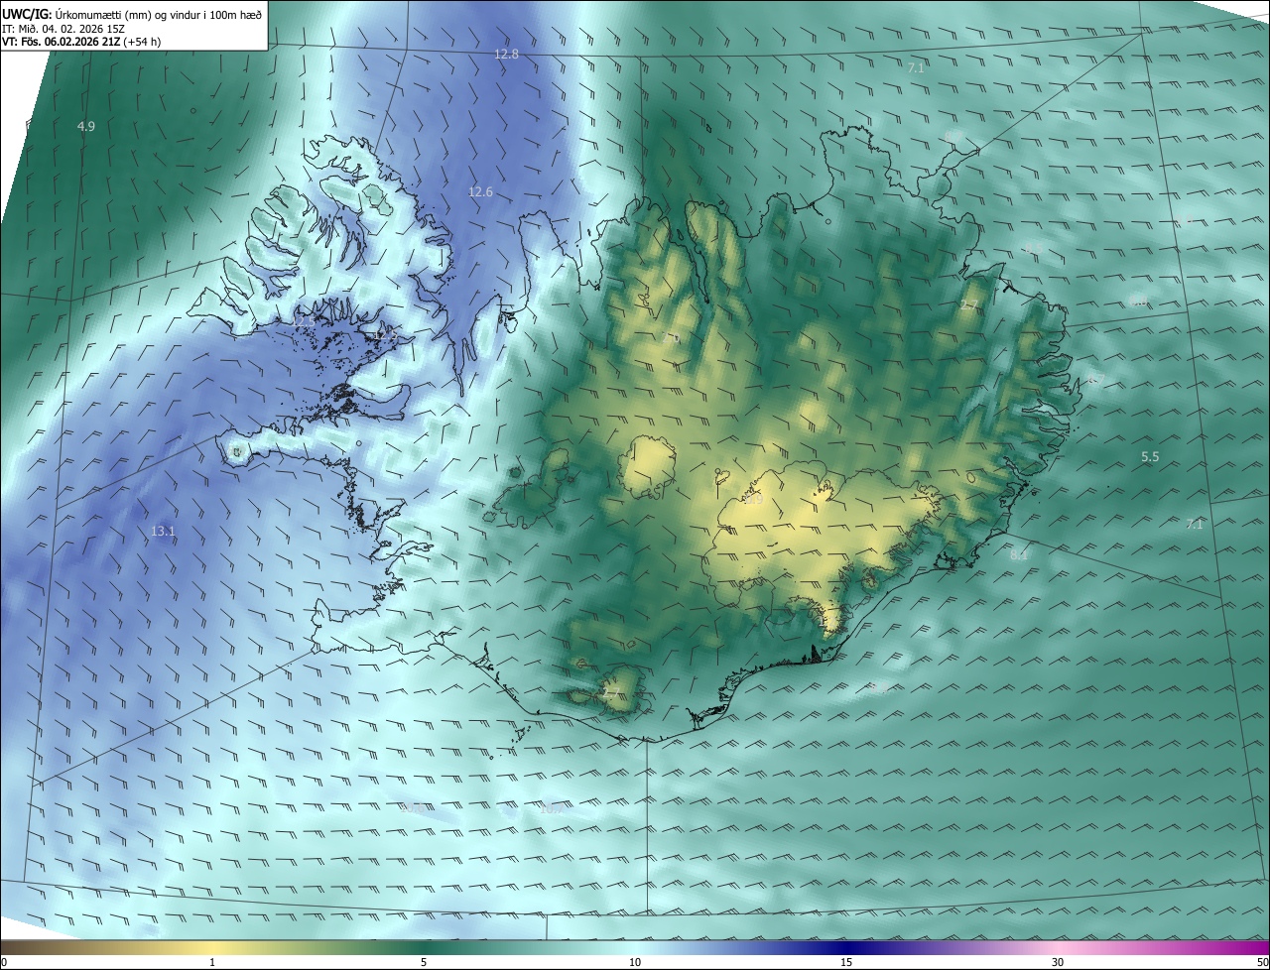Click the 7.1 value just southeast of the 5.5 label
The image size is (1270, 970).
[1195, 524]
